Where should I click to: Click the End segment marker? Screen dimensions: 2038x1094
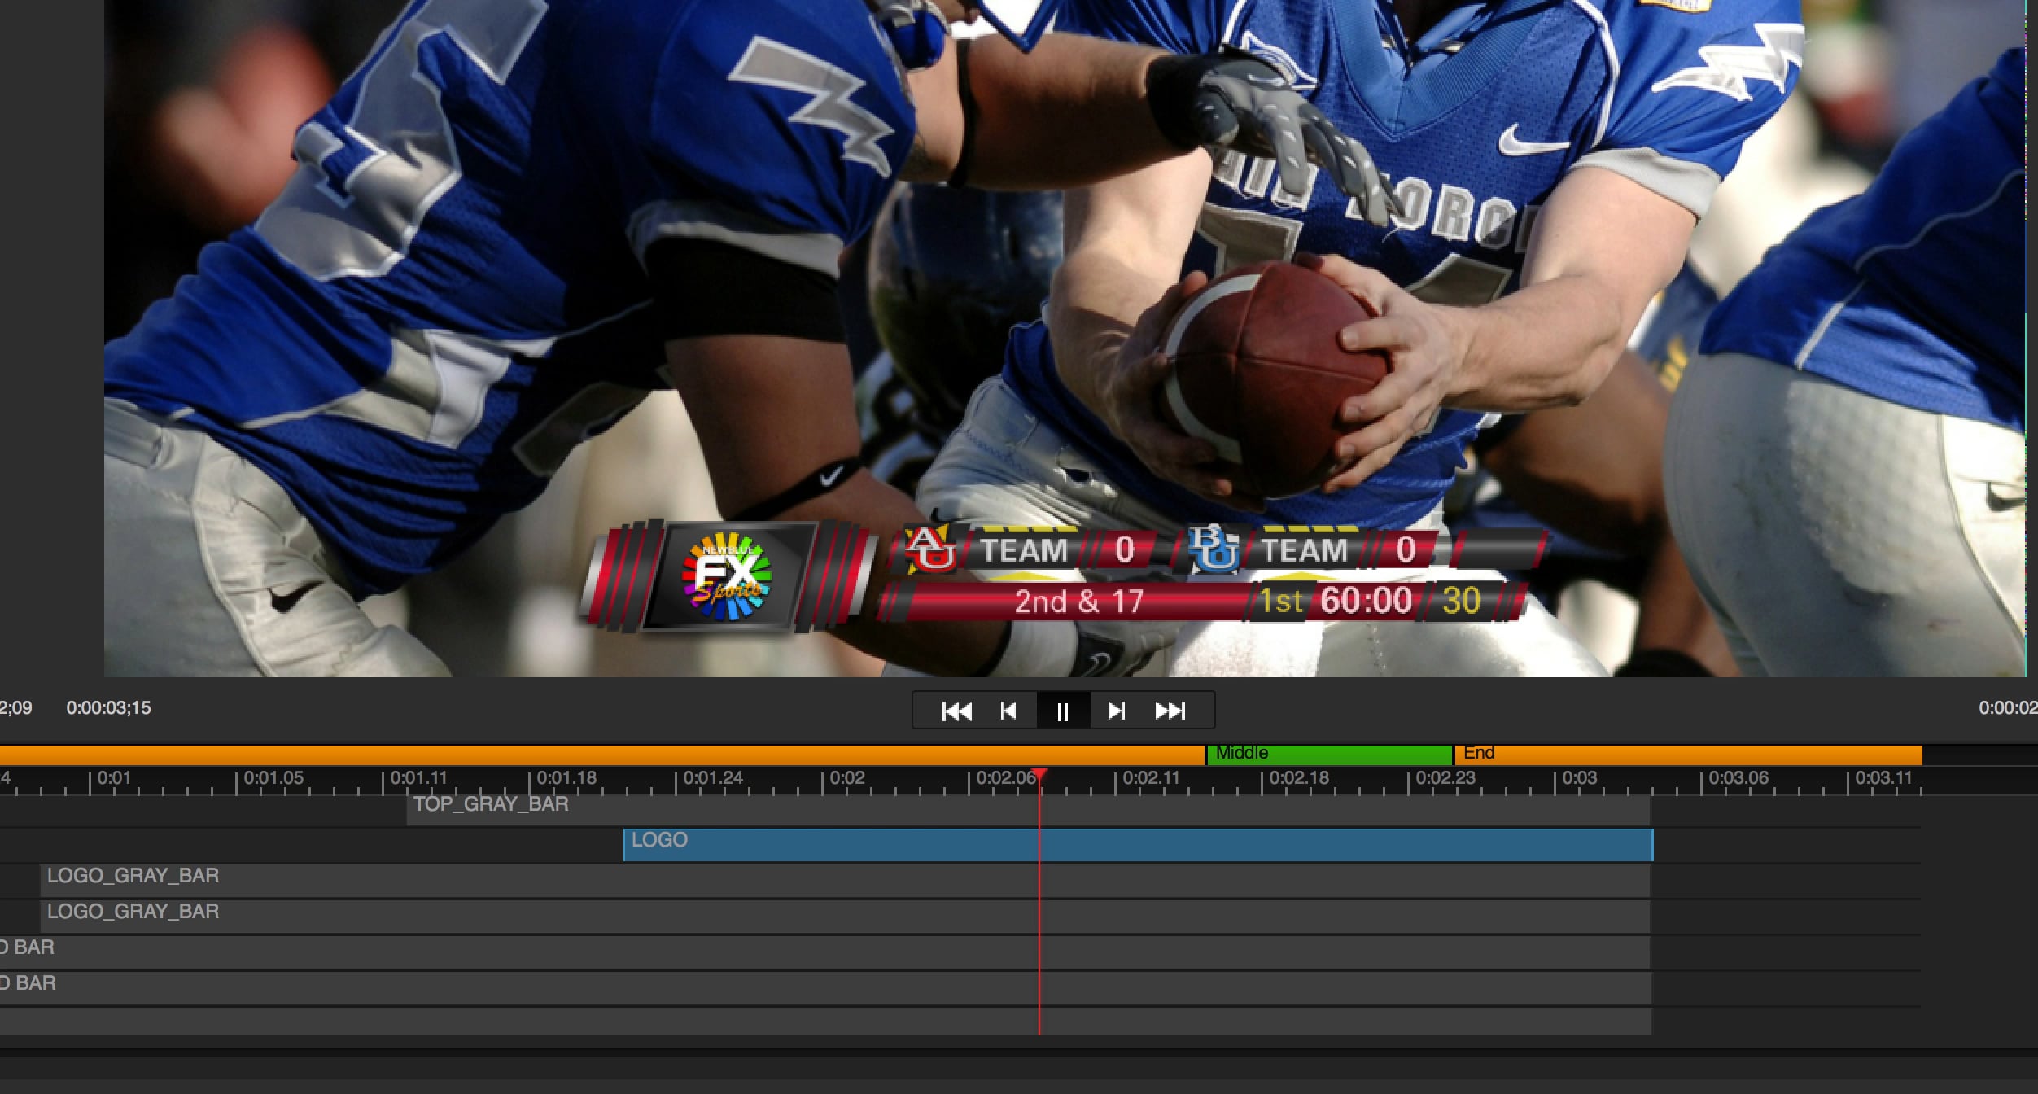tap(1481, 753)
